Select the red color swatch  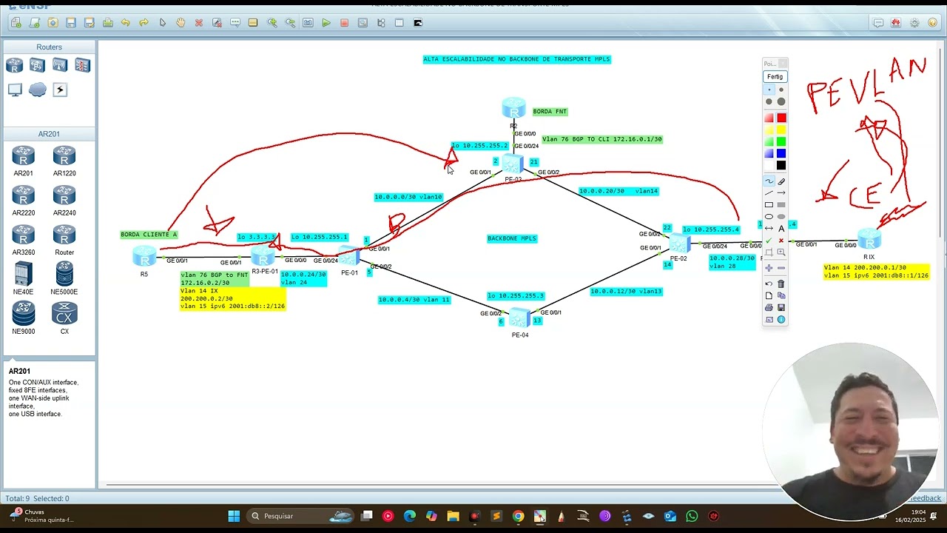(781, 118)
